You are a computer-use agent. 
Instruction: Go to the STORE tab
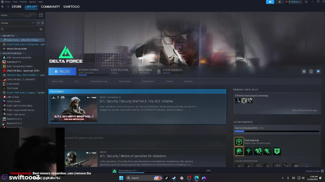coord(17,7)
